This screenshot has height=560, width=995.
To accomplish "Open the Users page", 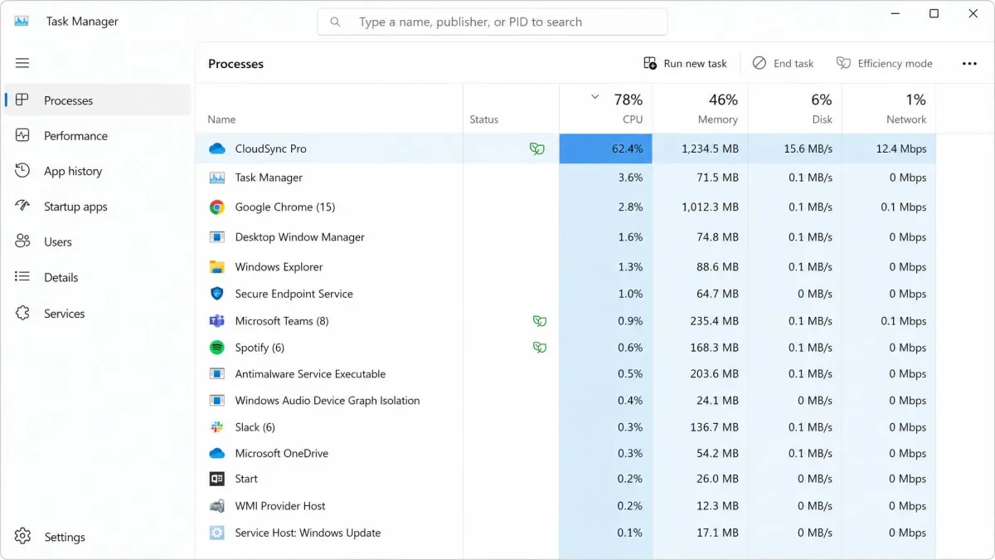I will click(x=98, y=242).
